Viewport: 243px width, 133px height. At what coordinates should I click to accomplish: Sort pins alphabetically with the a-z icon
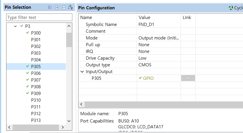point(70,7)
